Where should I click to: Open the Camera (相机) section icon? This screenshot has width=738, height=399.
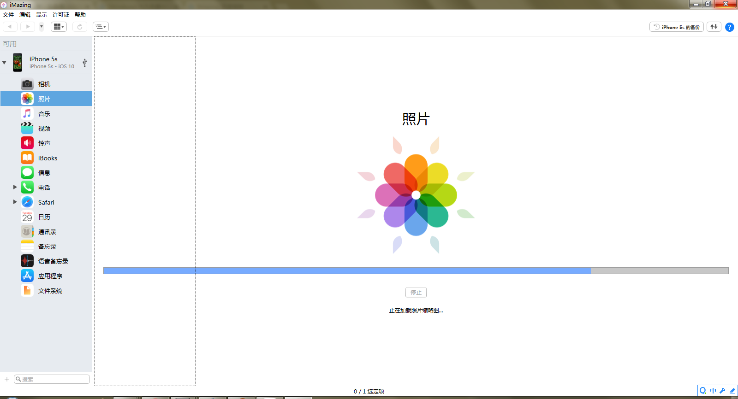click(27, 84)
